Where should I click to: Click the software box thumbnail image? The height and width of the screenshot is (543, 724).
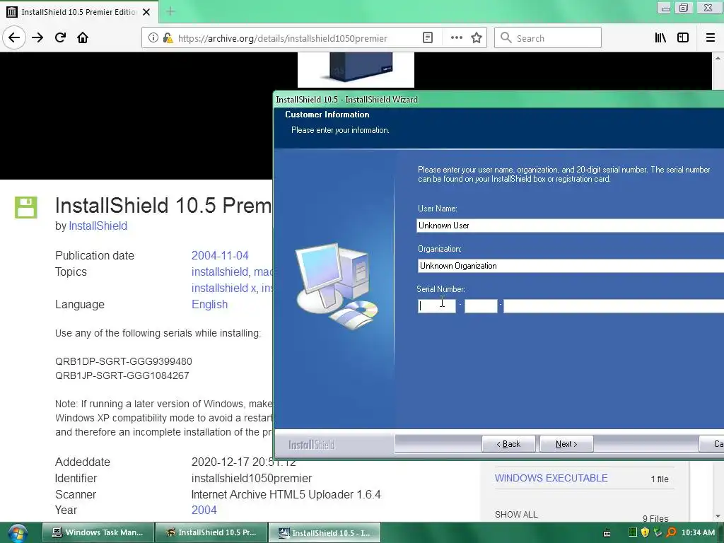click(x=356, y=69)
